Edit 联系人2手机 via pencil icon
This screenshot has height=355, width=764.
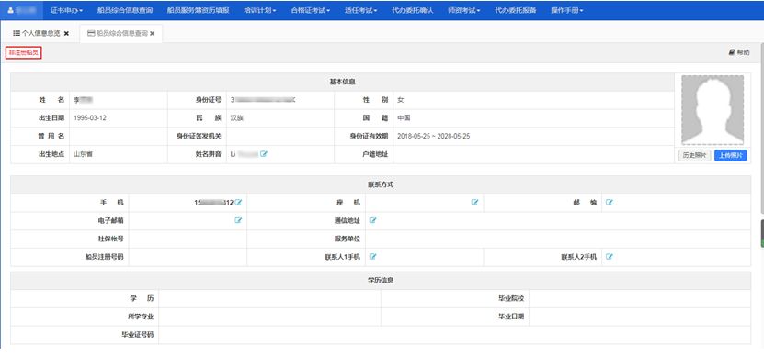click(609, 257)
